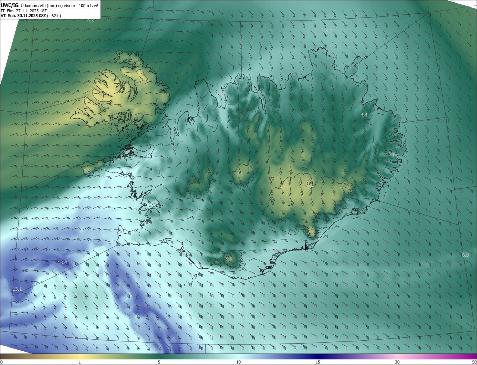Click the 4.3 value label on map

coord(91,21)
